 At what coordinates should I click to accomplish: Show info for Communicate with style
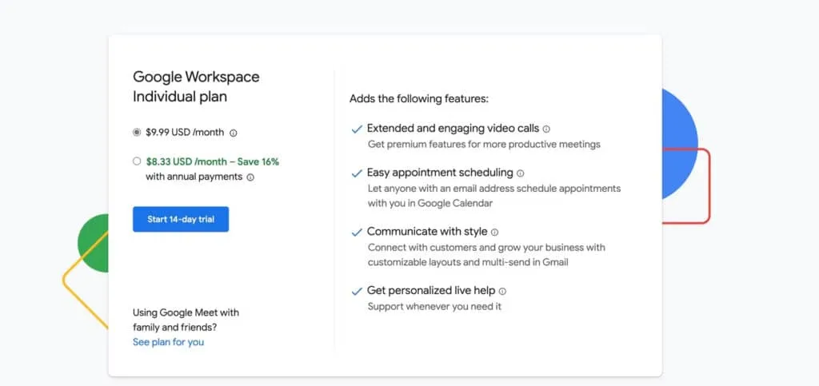494,232
